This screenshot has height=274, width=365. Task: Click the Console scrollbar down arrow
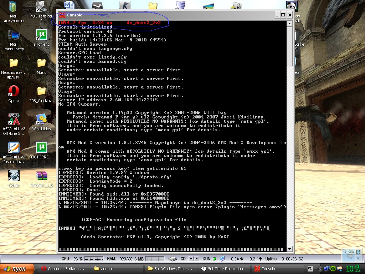pos(289,249)
